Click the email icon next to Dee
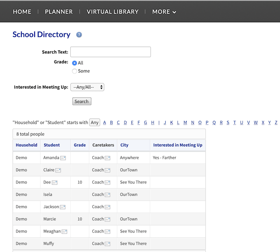 55,182
